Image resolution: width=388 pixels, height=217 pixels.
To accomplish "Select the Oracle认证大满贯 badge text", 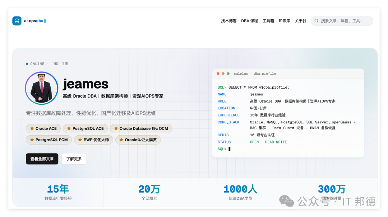I will tap(140, 140).
